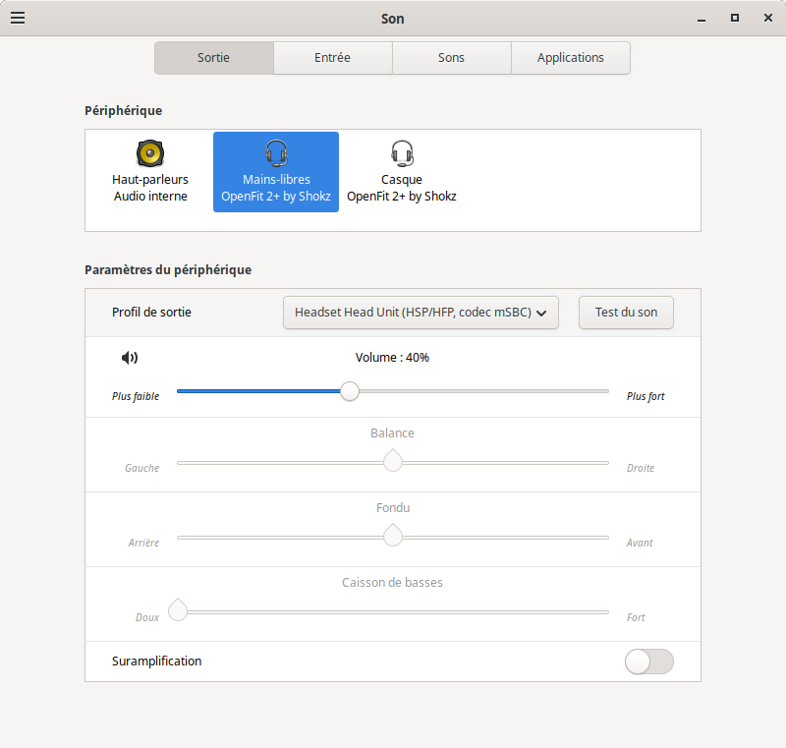Click the 'Volume : 40%' label

pyautogui.click(x=392, y=358)
